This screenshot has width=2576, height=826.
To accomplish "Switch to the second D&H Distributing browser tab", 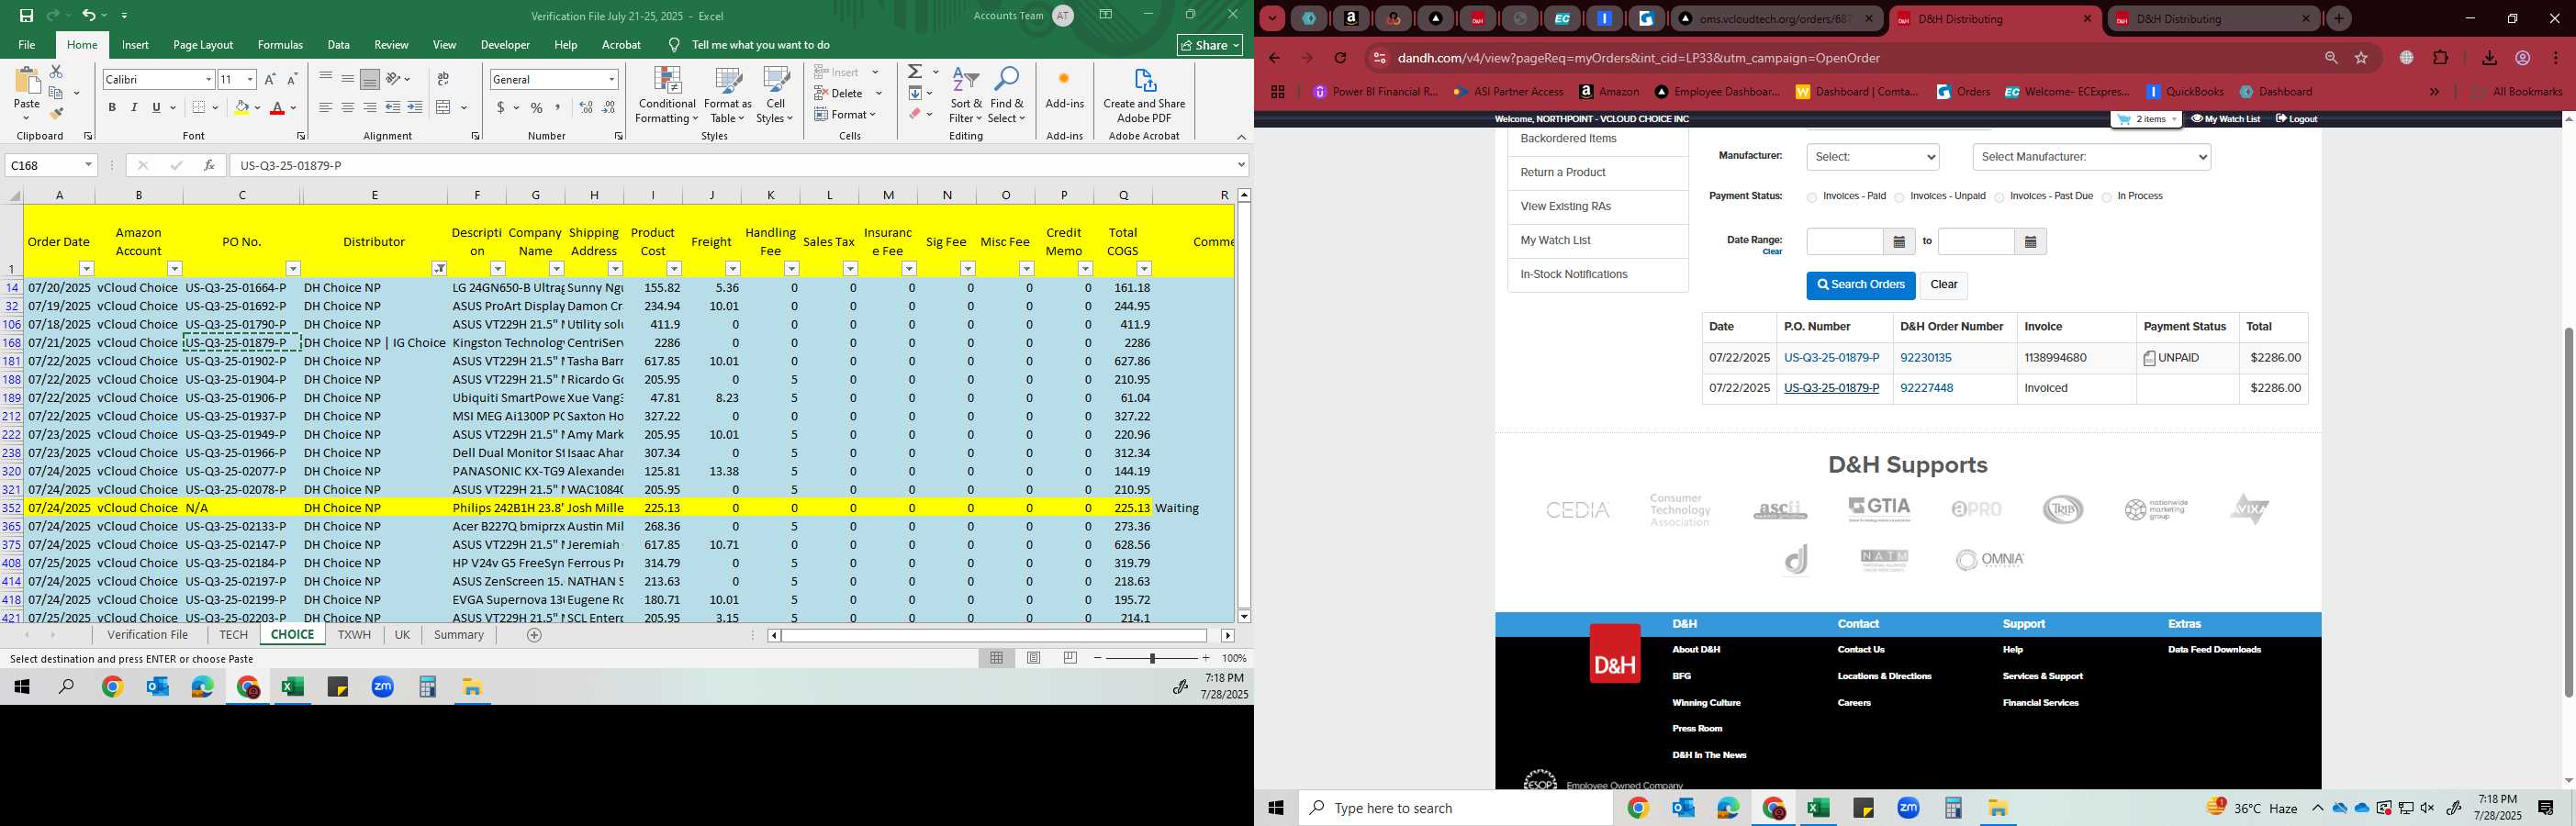I will point(2212,19).
